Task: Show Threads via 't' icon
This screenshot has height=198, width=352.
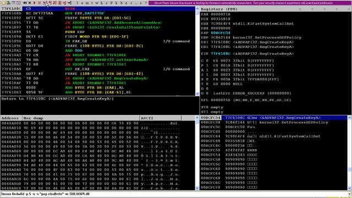Action: (92, 3)
